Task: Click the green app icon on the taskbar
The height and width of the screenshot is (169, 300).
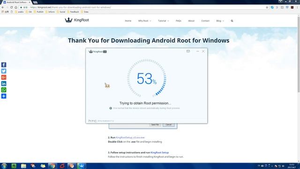Action: coord(14,166)
